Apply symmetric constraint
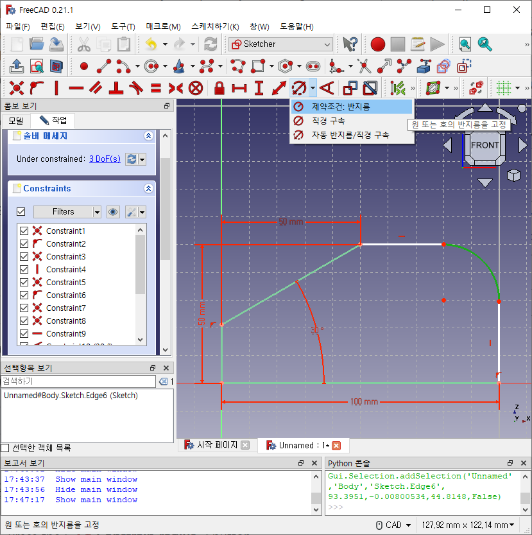Screen dimensions: 532x535 coord(176,88)
